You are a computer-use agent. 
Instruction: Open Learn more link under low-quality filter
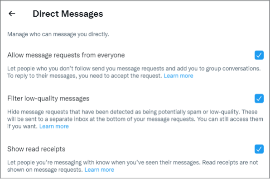(x=54, y=126)
